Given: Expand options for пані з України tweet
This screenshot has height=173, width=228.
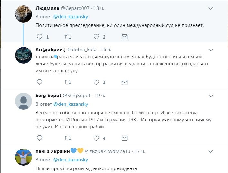Looking at the screenshot, I should pos(211,151).
